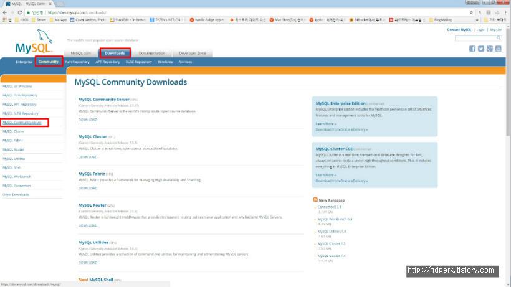This screenshot has width=511, height=287.
Task: Open the Mac Story bookmark
Action: tap(287, 20)
